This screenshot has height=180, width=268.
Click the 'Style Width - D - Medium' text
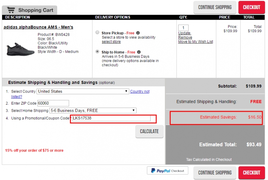pyautogui.click(x=58, y=52)
